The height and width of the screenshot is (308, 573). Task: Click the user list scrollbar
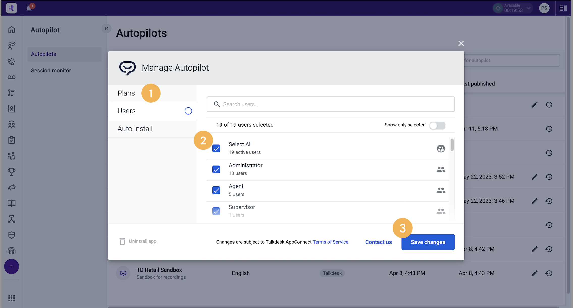[x=452, y=145]
